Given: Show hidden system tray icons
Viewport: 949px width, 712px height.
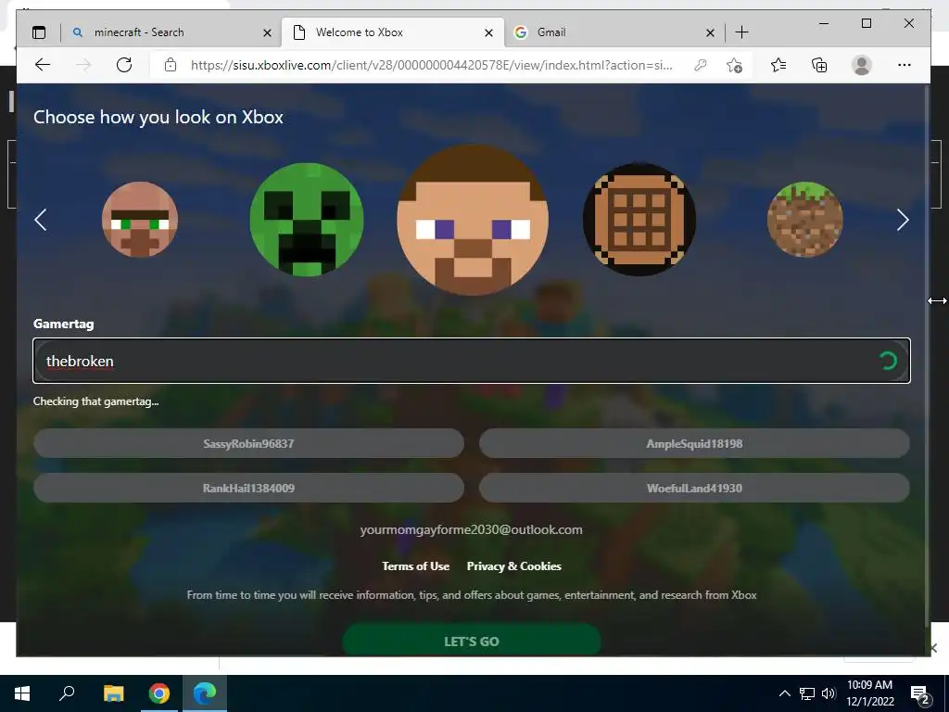Looking at the screenshot, I should click(784, 693).
